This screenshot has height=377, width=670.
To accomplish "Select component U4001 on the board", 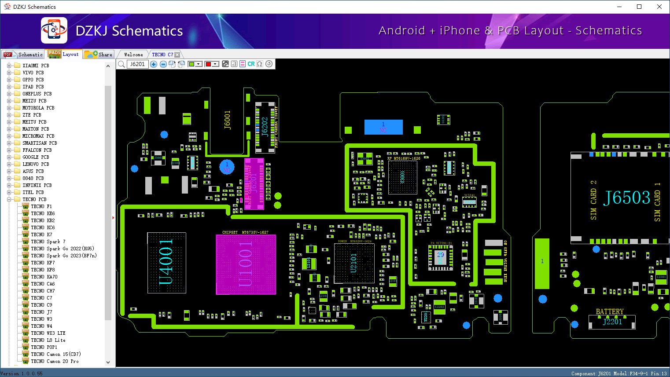I will 166,263.
